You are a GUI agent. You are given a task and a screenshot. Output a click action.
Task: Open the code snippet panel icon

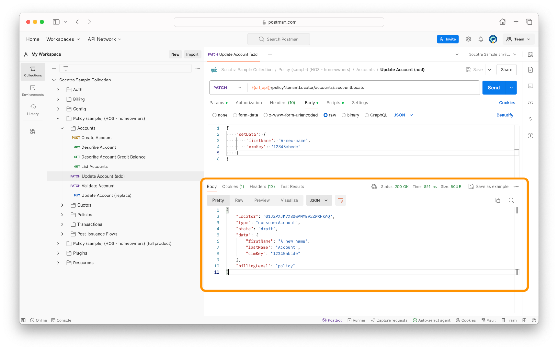(x=530, y=103)
